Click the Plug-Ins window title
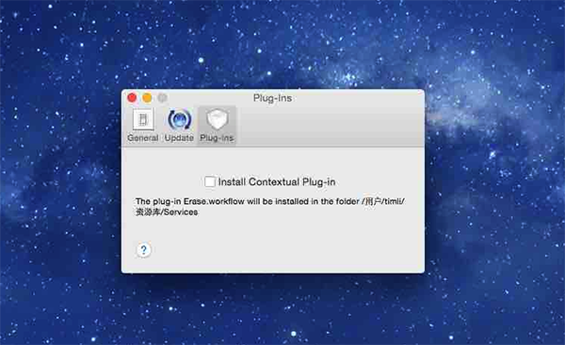This screenshot has height=345, width=565. 272,98
